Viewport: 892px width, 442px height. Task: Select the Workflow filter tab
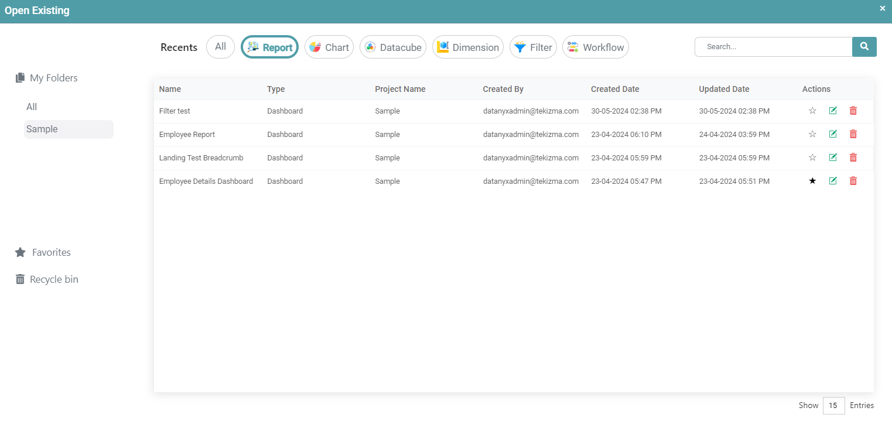click(x=595, y=47)
